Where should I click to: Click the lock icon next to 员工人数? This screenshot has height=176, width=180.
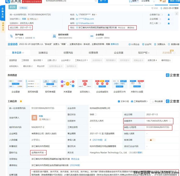tap(169, 23)
